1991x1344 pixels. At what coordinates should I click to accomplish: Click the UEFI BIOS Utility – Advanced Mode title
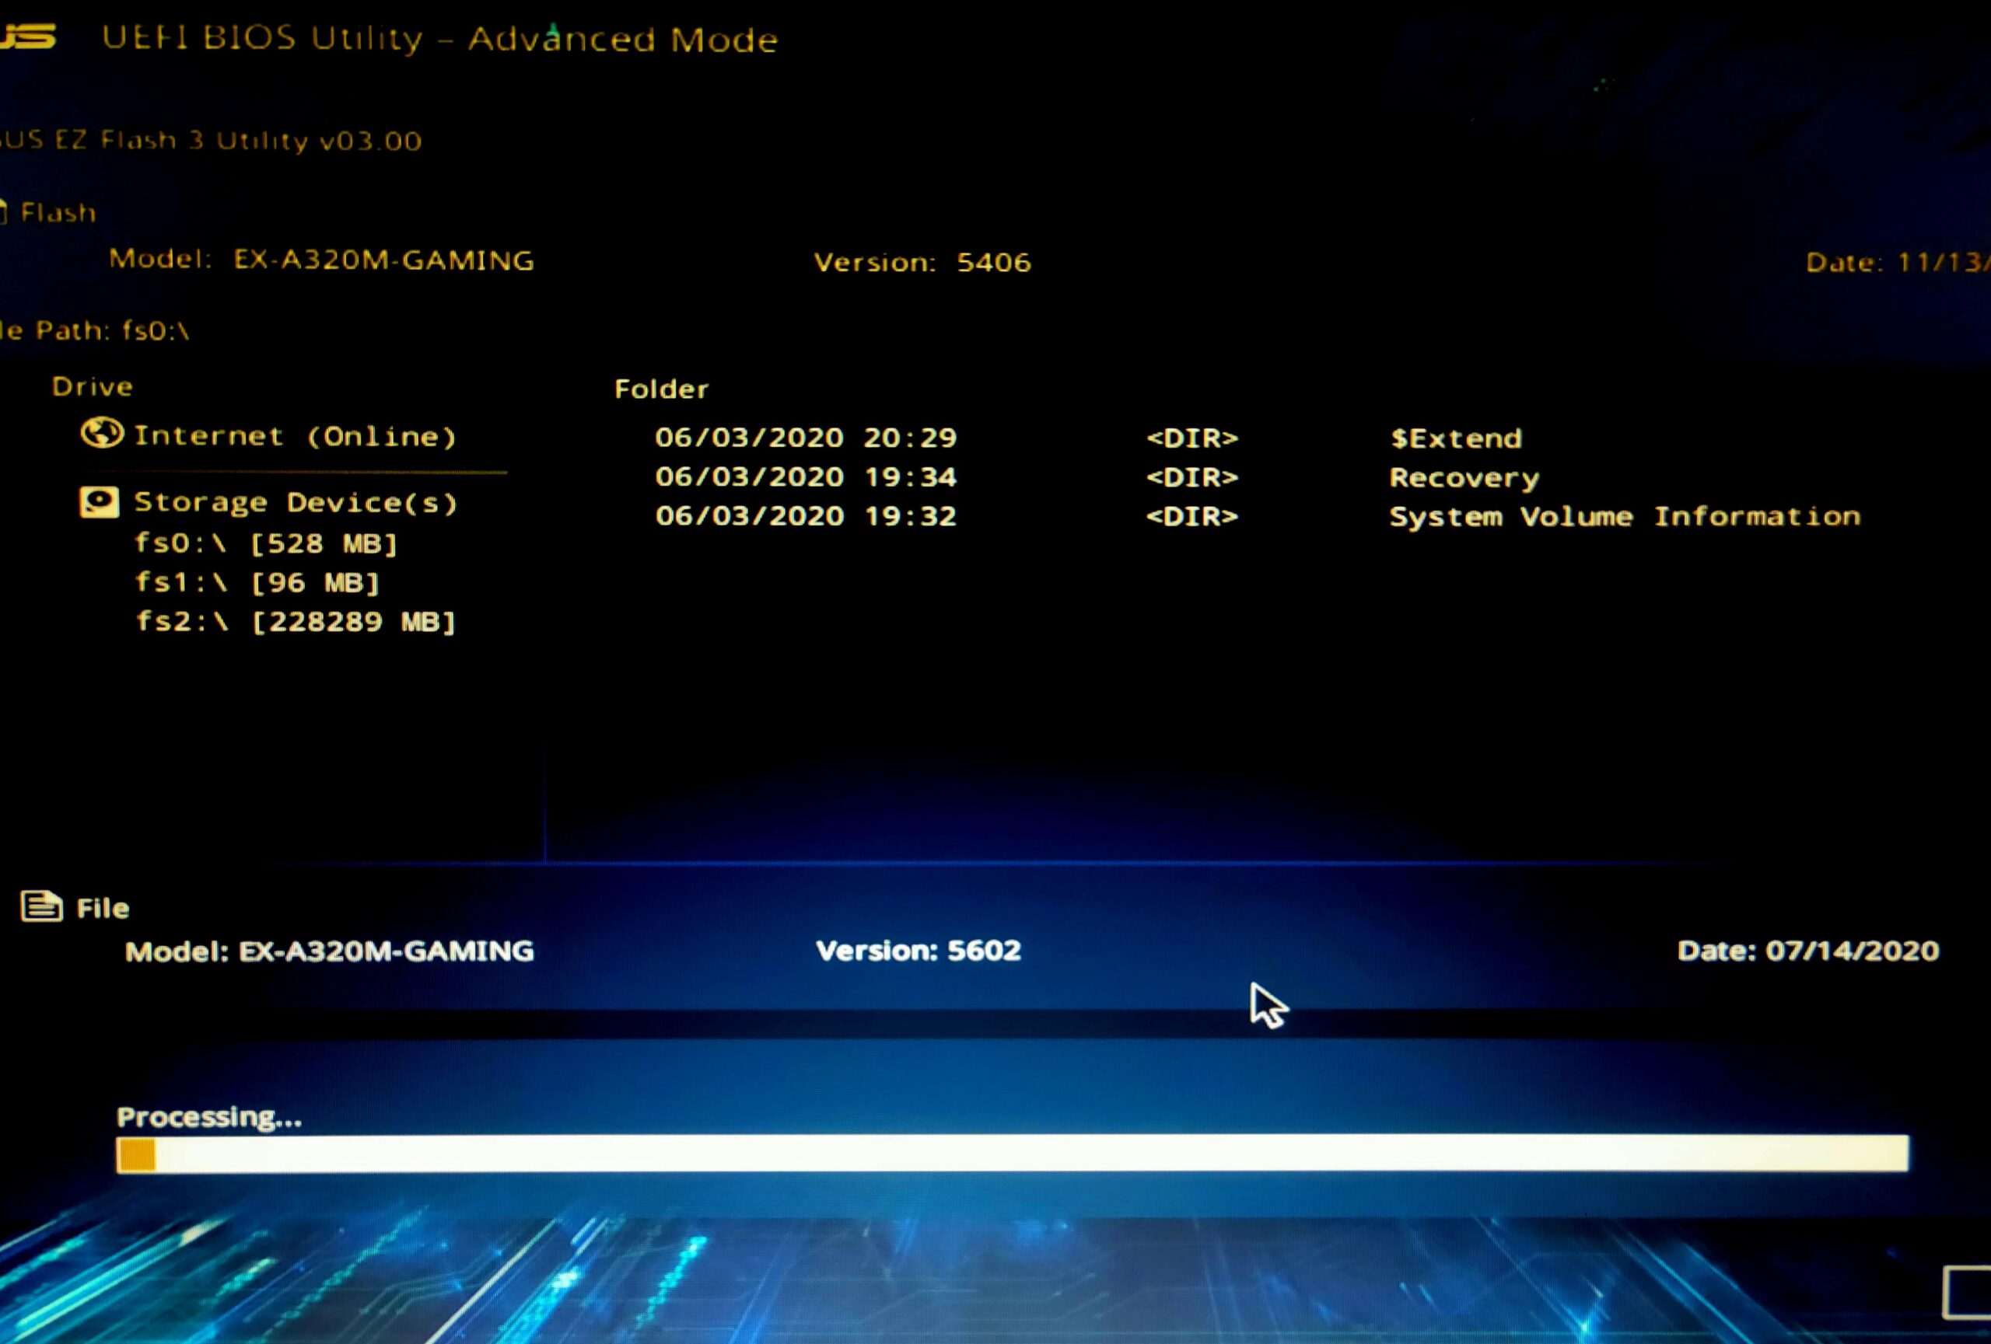pyautogui.click(x=440, y=40)
